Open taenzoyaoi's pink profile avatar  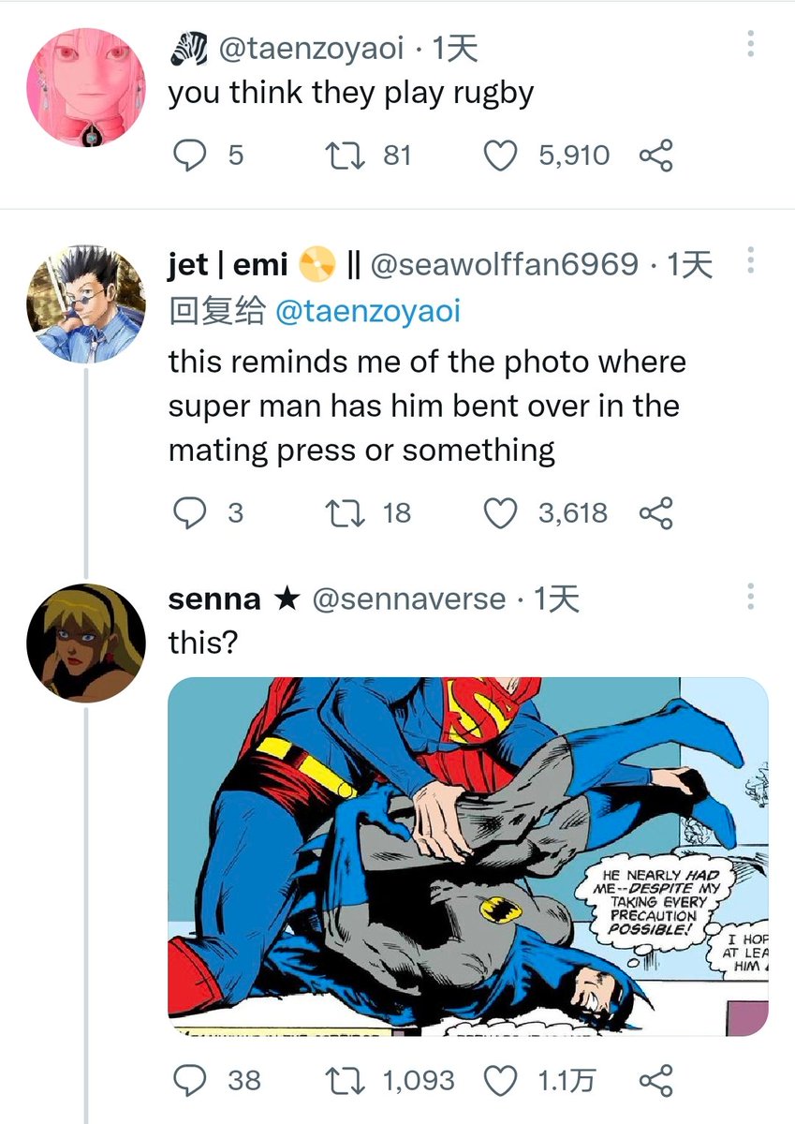click(85, 87)
